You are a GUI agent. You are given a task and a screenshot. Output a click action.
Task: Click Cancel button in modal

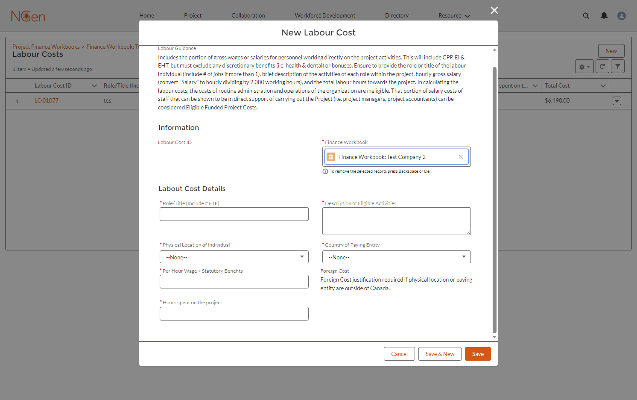[x=399, y=354]
